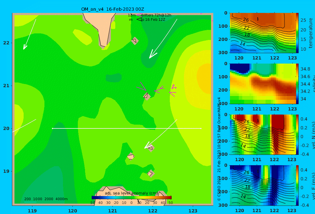Click latitude label 22 on the main map

(x=6, y=43)
